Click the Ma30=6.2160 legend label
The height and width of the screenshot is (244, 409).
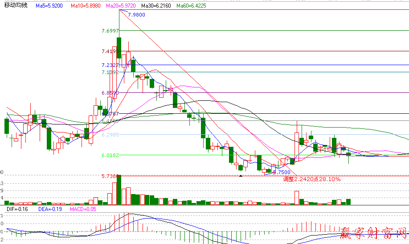(156, 6)
